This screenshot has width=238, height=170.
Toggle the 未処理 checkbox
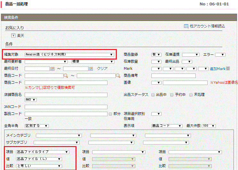191,95
